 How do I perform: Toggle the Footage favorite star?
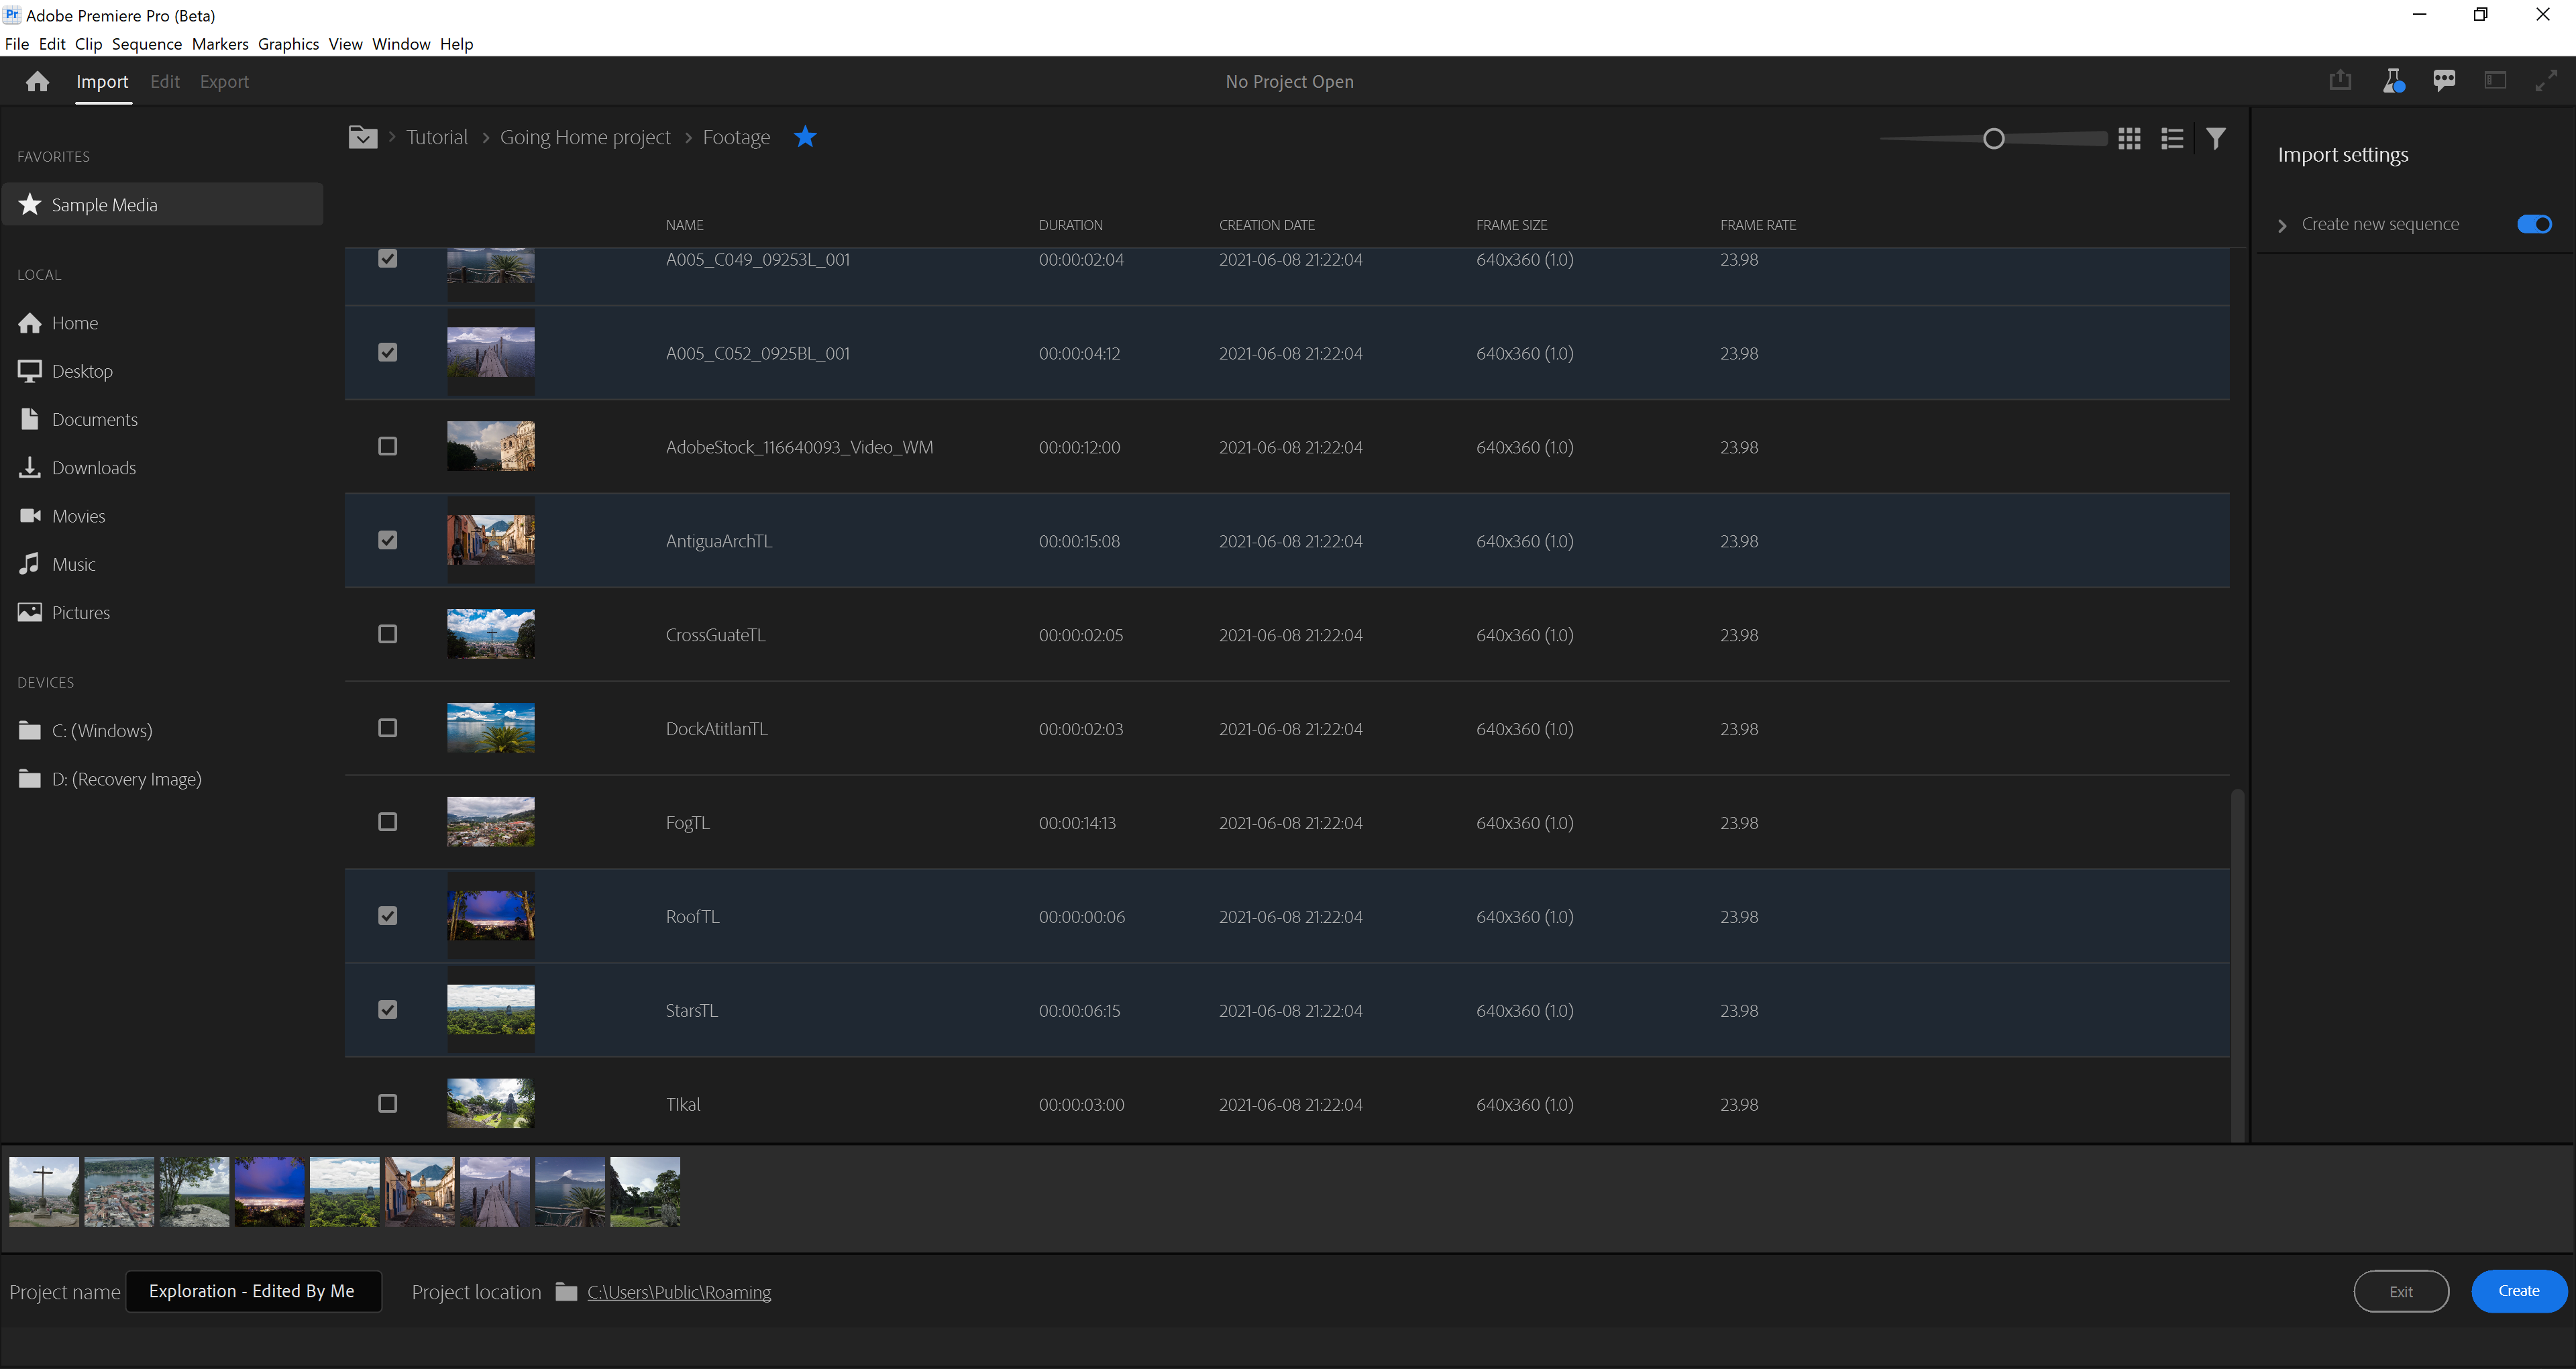[x=805, y=137]
